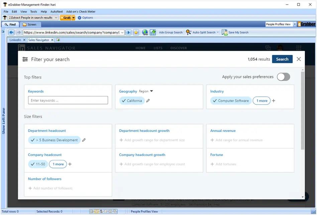Image resolution: width=317 pixels, height=215 pixels.
Task: Click Add growth range for employee count
Action: (152, 164)
